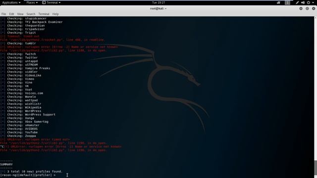Click '3 total (0 new) profiles found.' line
Screen dimensions: 317x178
point(31,172)
